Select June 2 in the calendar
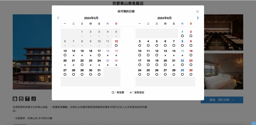The image size is (256, 125). click(191, 33)
